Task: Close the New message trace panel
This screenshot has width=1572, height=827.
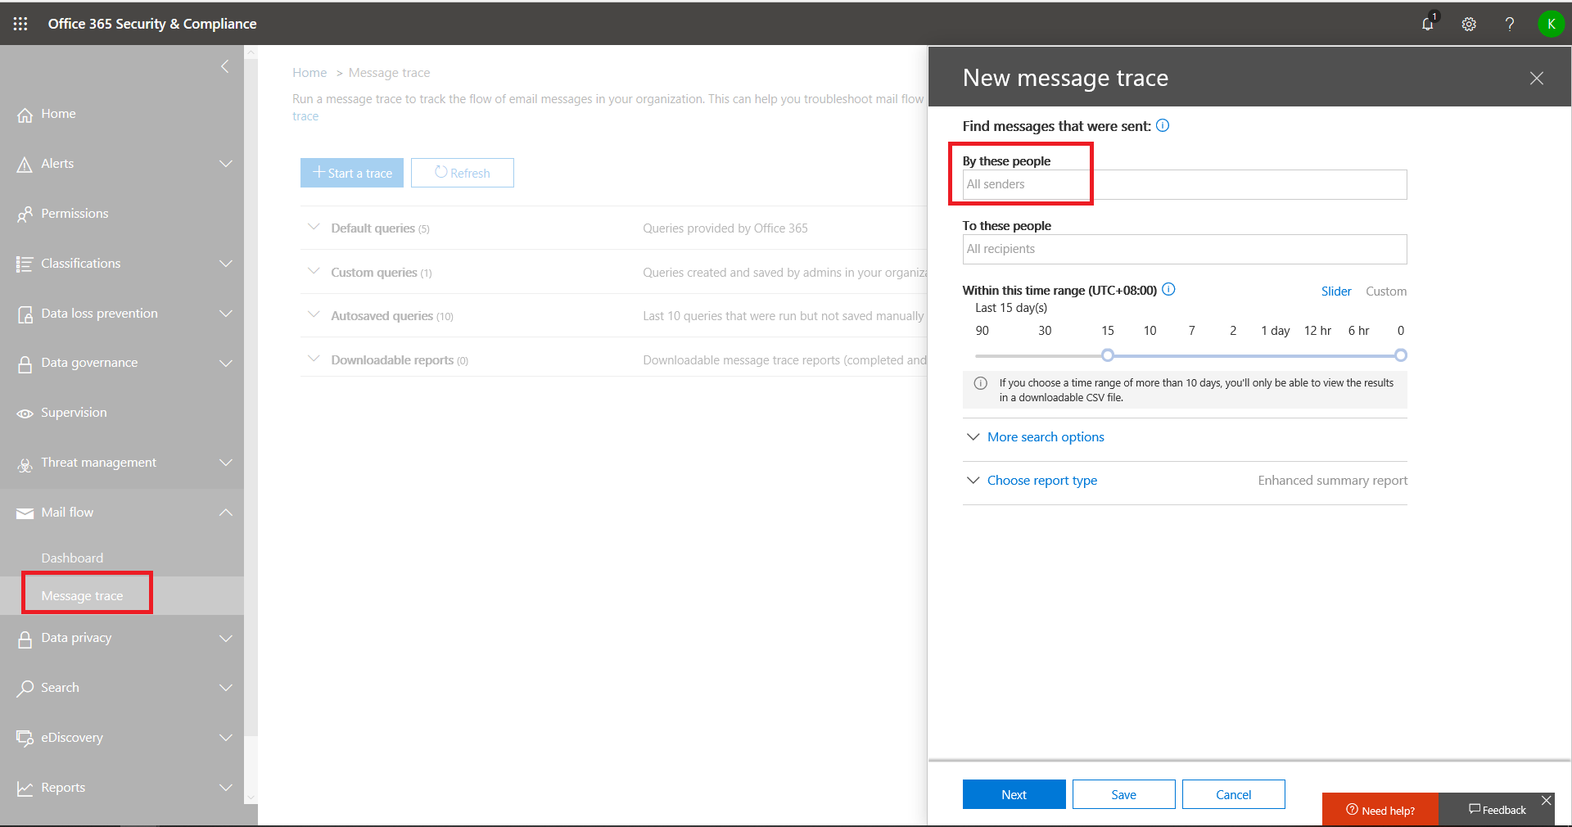Action: coord(1537,78)
